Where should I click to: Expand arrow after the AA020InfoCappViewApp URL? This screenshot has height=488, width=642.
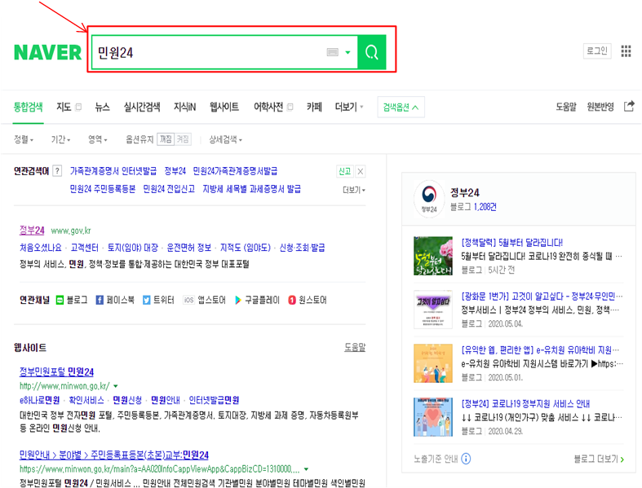(306, 469)
